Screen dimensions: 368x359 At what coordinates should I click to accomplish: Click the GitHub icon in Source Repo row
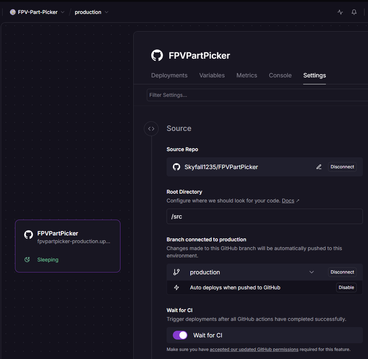tap(176, 167)
